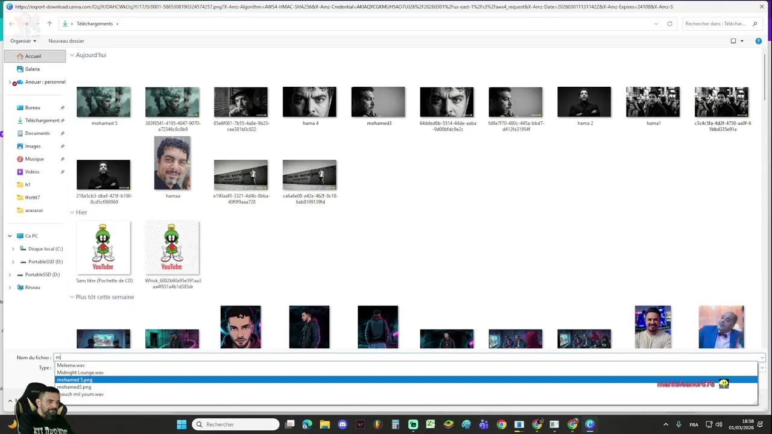The width and height of the screenshot is (772, 434).
Task: Click the Bureau folder icon in quick access
Action: click(20, 107)
